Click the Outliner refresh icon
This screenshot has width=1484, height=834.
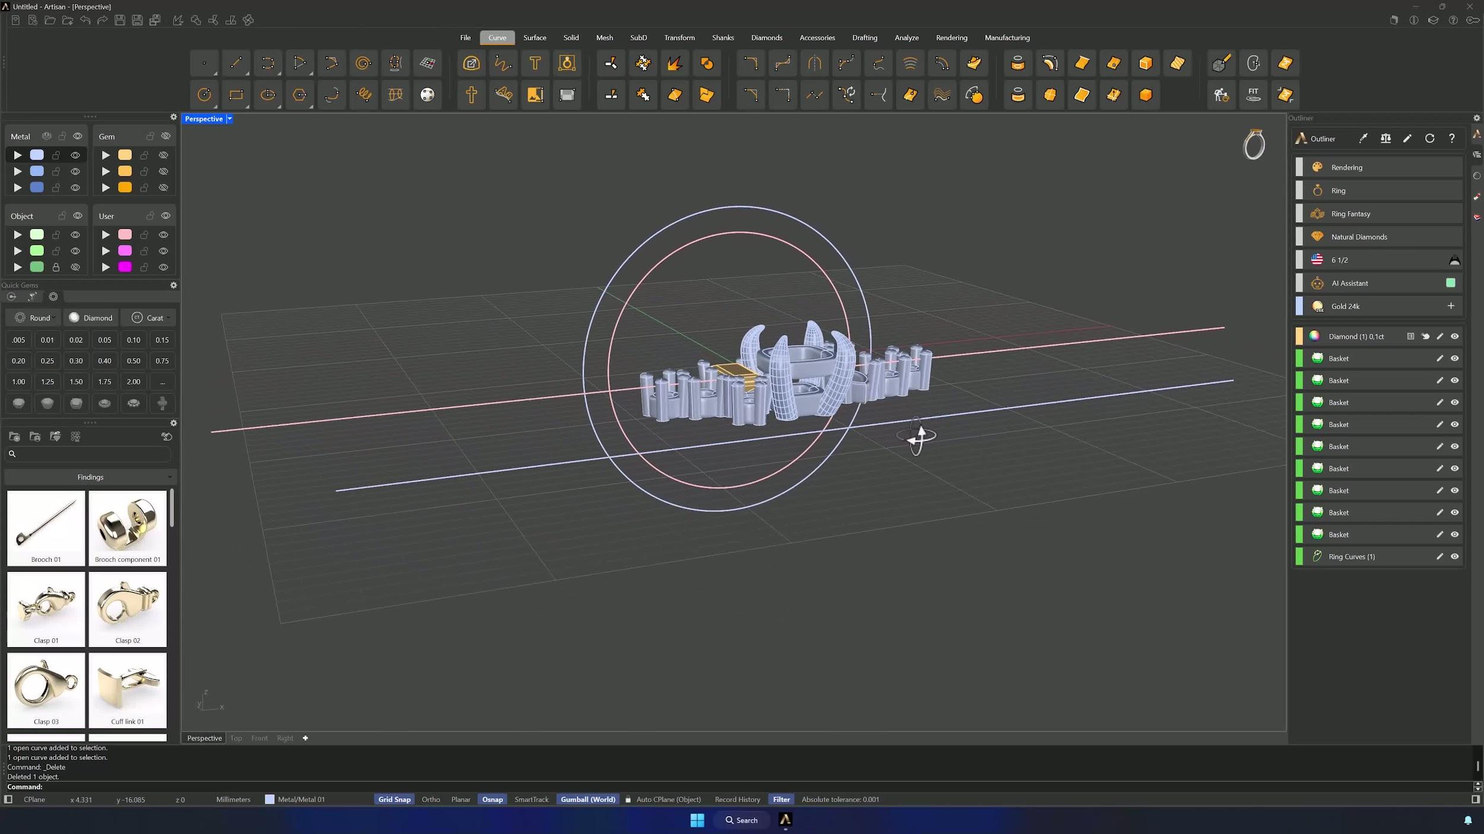(x=1429, y=138)
